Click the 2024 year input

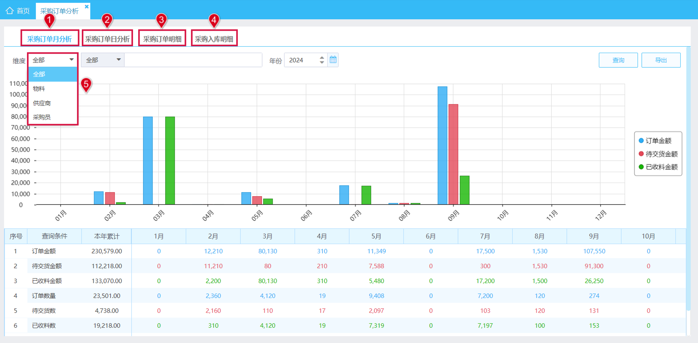click(x=302, y=60)
